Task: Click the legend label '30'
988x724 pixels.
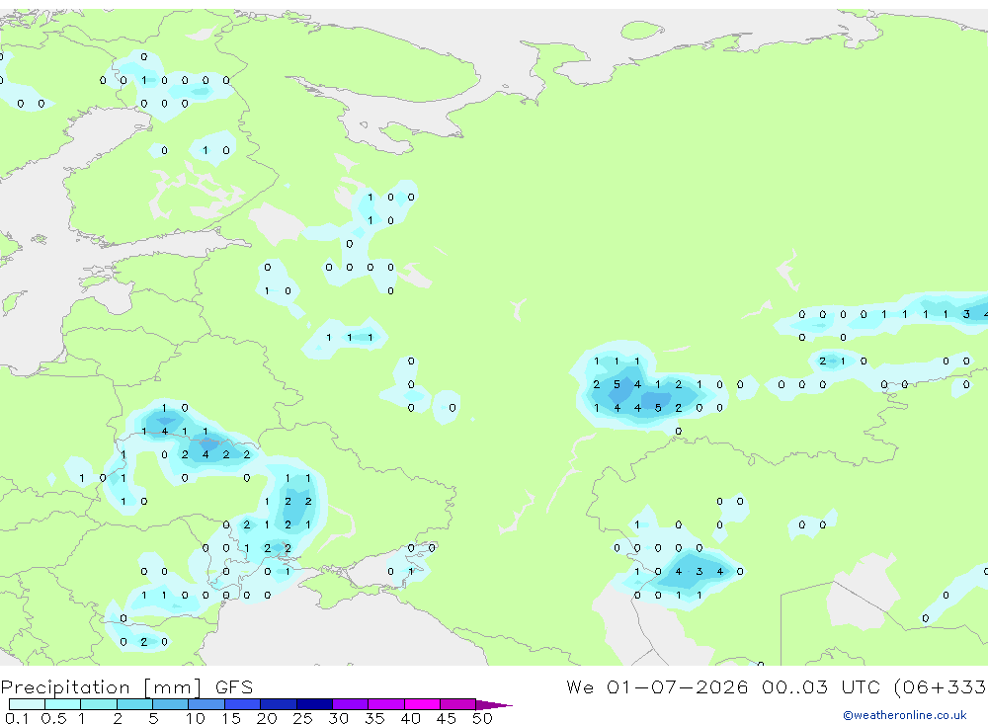Action: (338, 718)
